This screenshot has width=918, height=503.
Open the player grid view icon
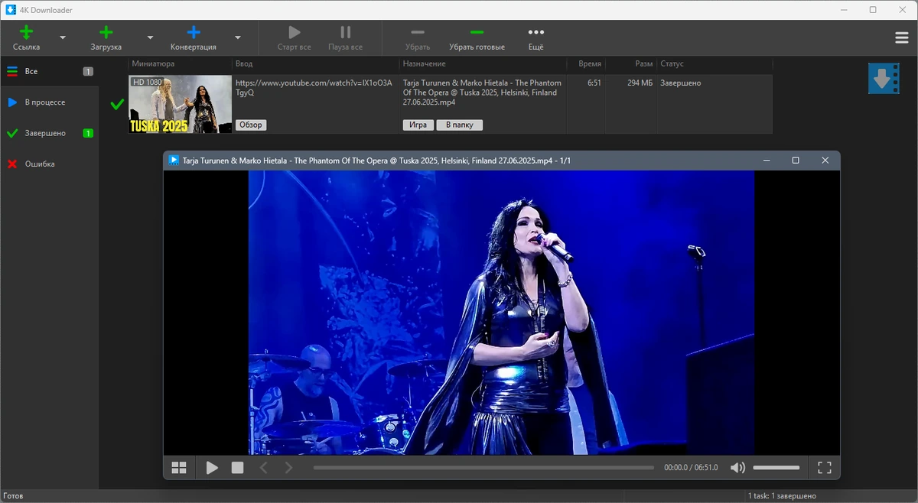click(179, 468)
